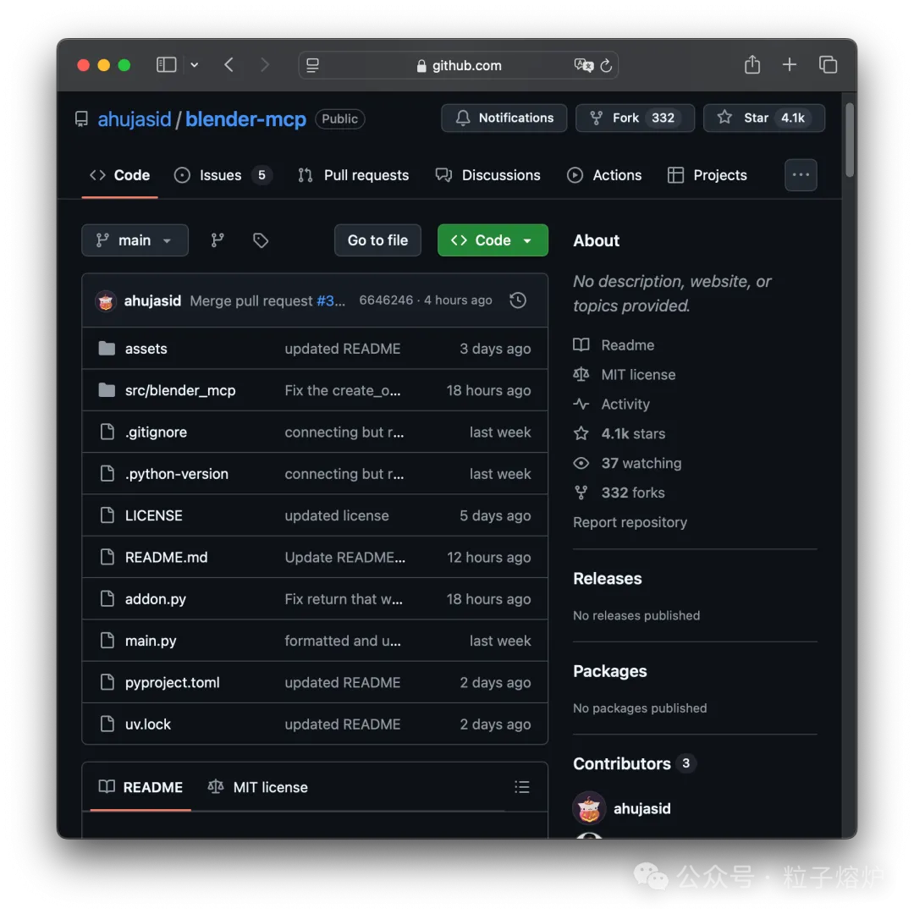Viewport: 914px width, 914px height.
Task: Click the Go to file button
Action: tap(377, 240)
